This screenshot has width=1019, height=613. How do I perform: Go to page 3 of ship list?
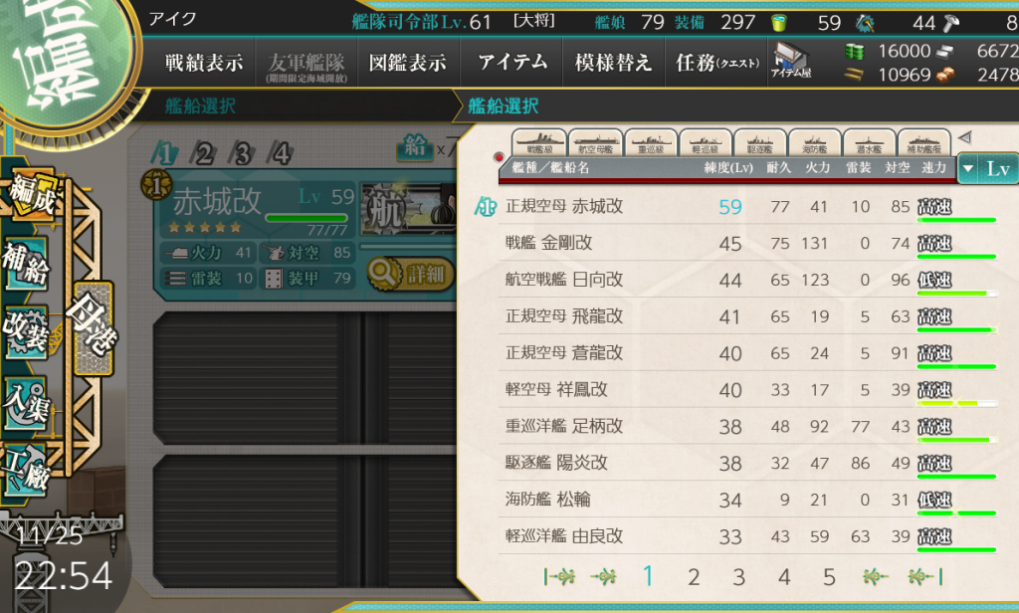click(739, 577)
